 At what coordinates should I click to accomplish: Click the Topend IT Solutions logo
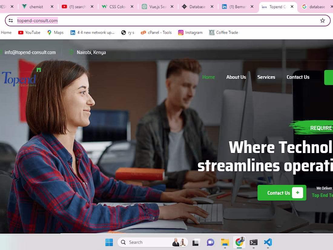click(19, 79)
